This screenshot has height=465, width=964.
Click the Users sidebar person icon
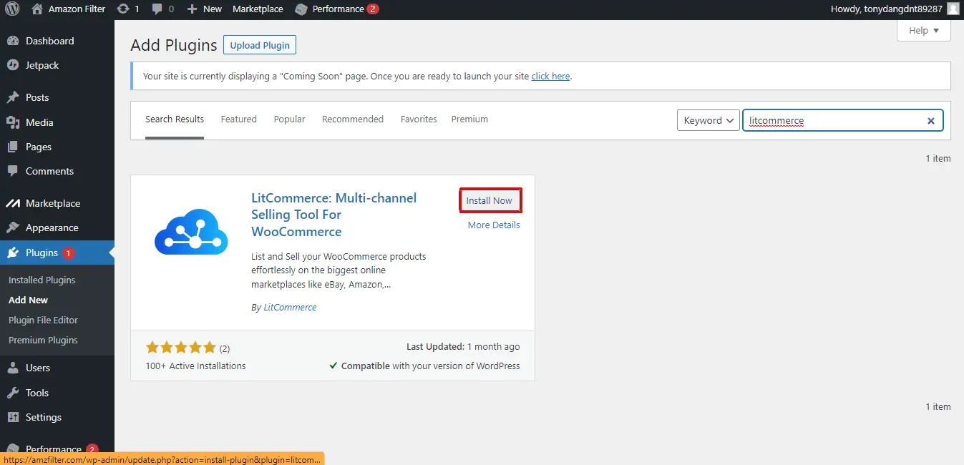click(13, 368)
